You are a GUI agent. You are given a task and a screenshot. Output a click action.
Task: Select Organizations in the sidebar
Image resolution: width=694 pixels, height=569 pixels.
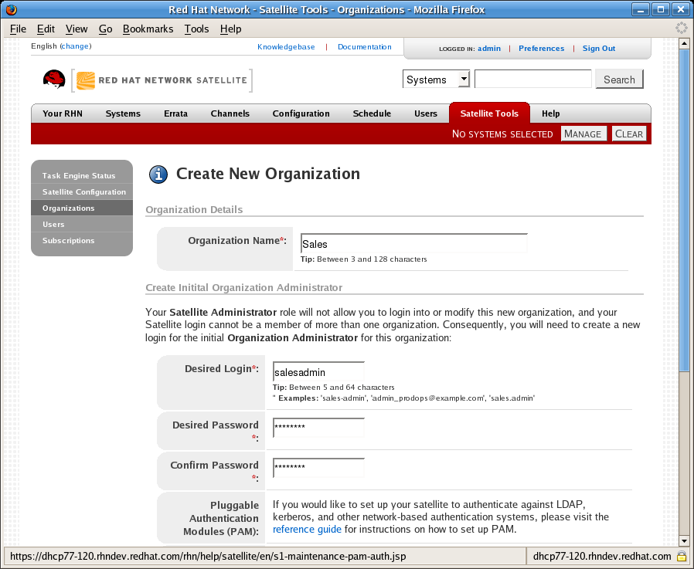click(x=82, y=208)
